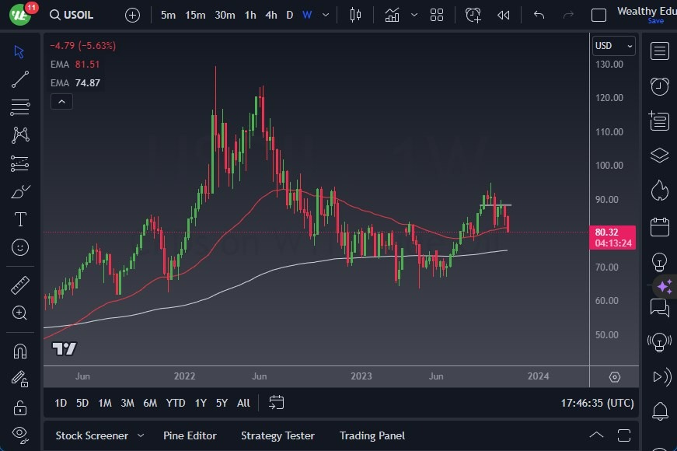Click the Save link
Image resolution: width=677 pixels, height=451 pixels.
[x=657, y=21]
